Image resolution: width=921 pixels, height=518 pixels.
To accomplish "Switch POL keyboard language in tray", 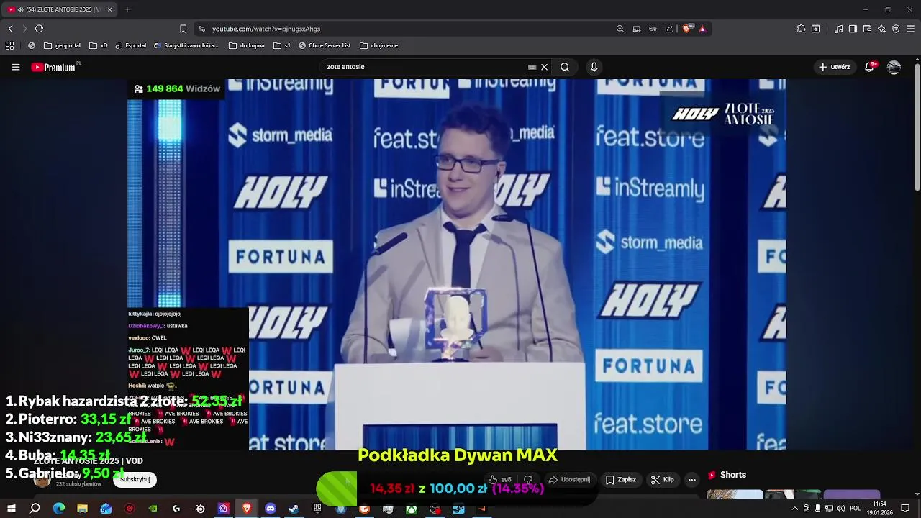I will point(856,509).
